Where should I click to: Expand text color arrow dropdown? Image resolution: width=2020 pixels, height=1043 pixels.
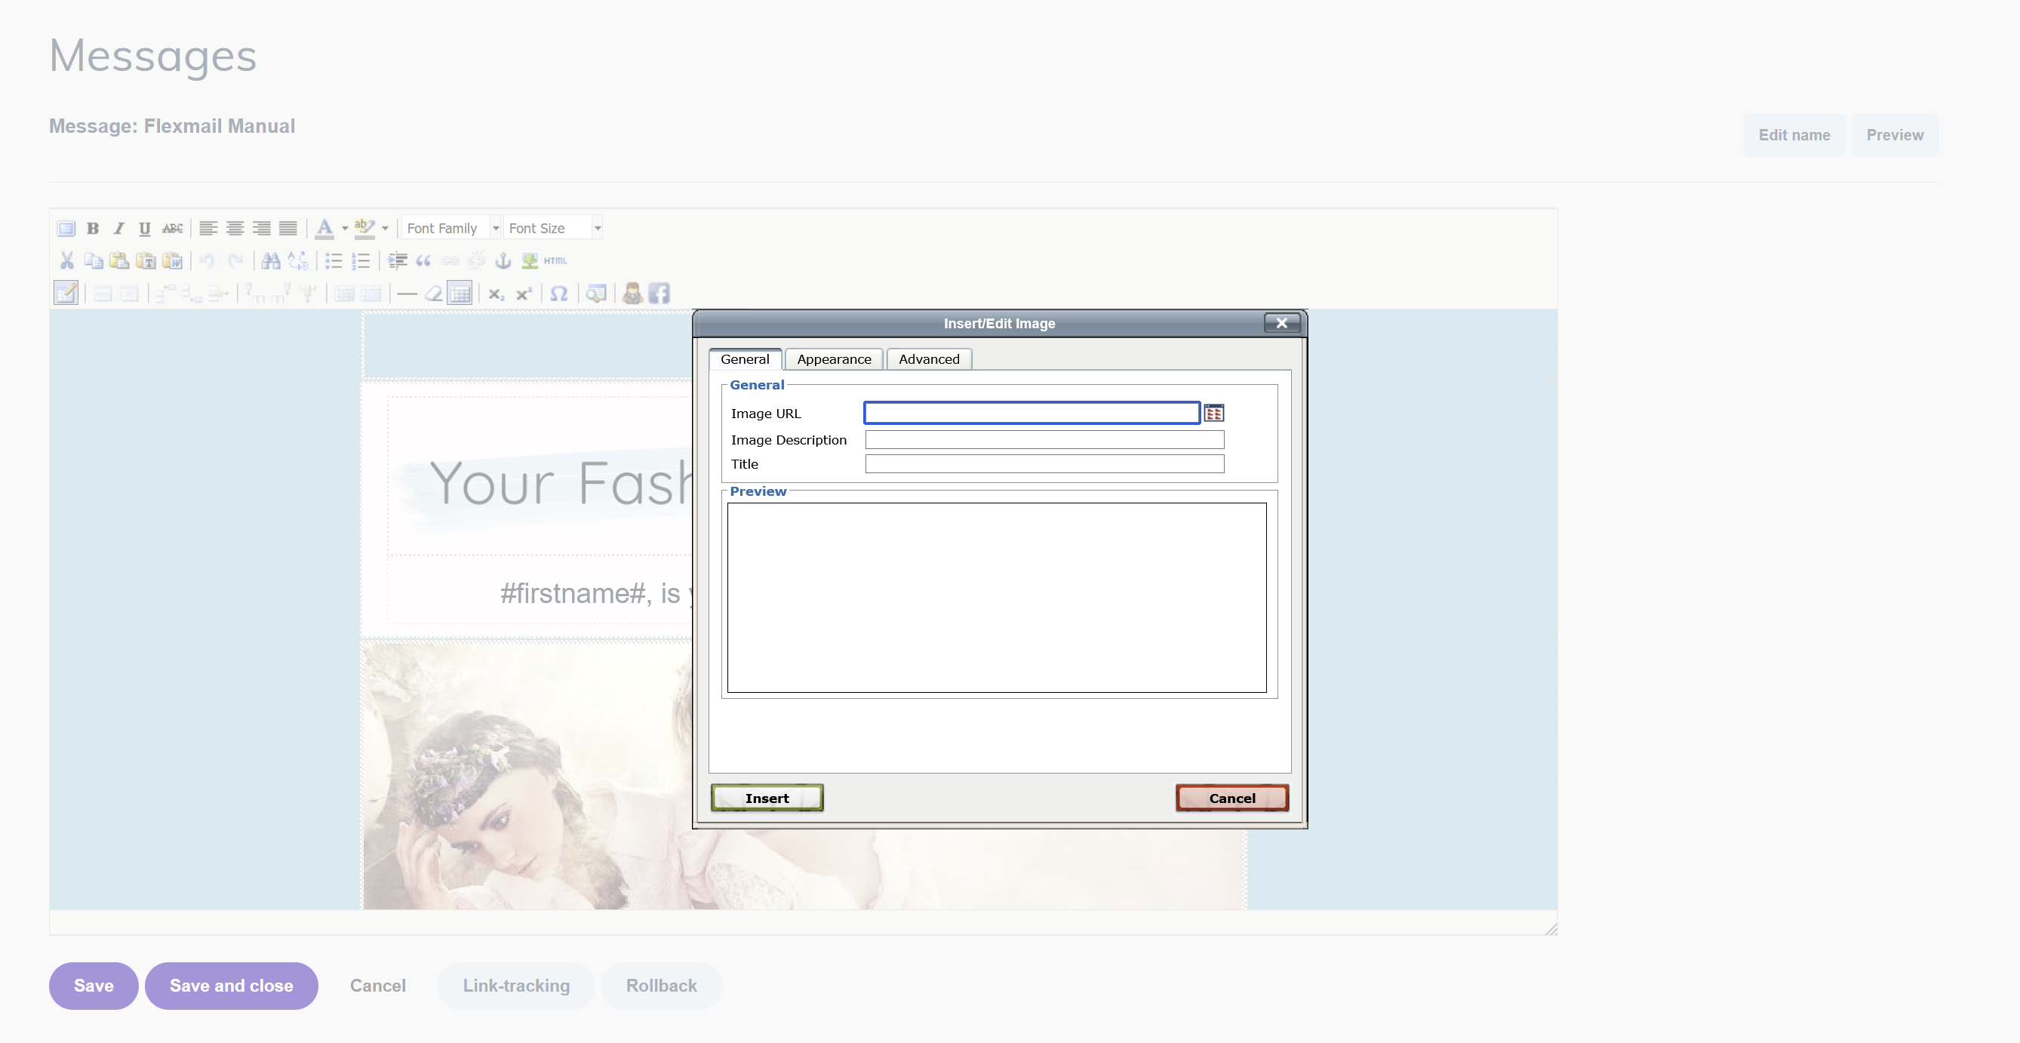(344, 228)
